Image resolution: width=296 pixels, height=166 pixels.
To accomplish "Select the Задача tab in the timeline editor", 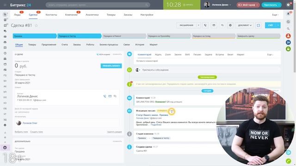I will click(209, 54).
